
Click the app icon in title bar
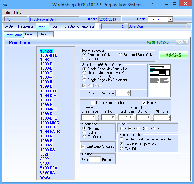pos(6,5)
